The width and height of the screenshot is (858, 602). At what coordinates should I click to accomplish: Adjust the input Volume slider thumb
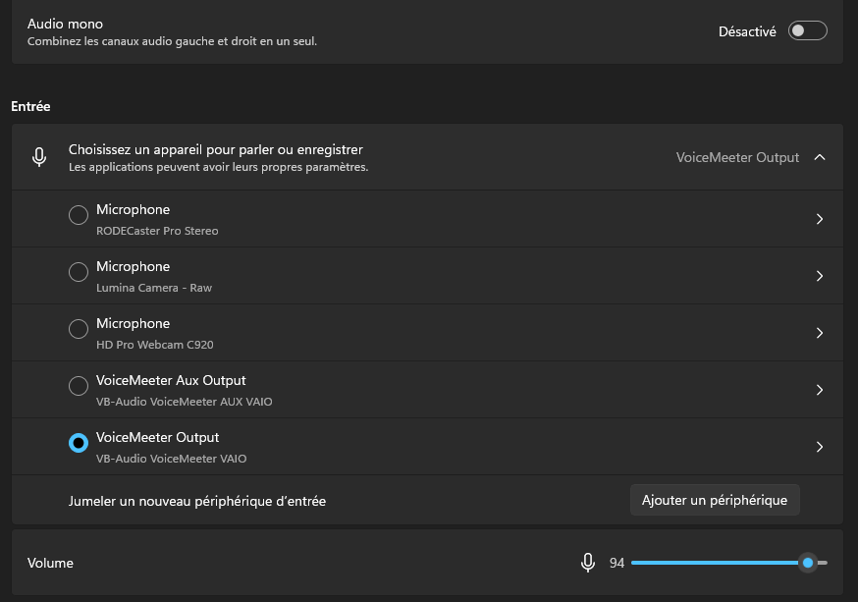[808, 563]
